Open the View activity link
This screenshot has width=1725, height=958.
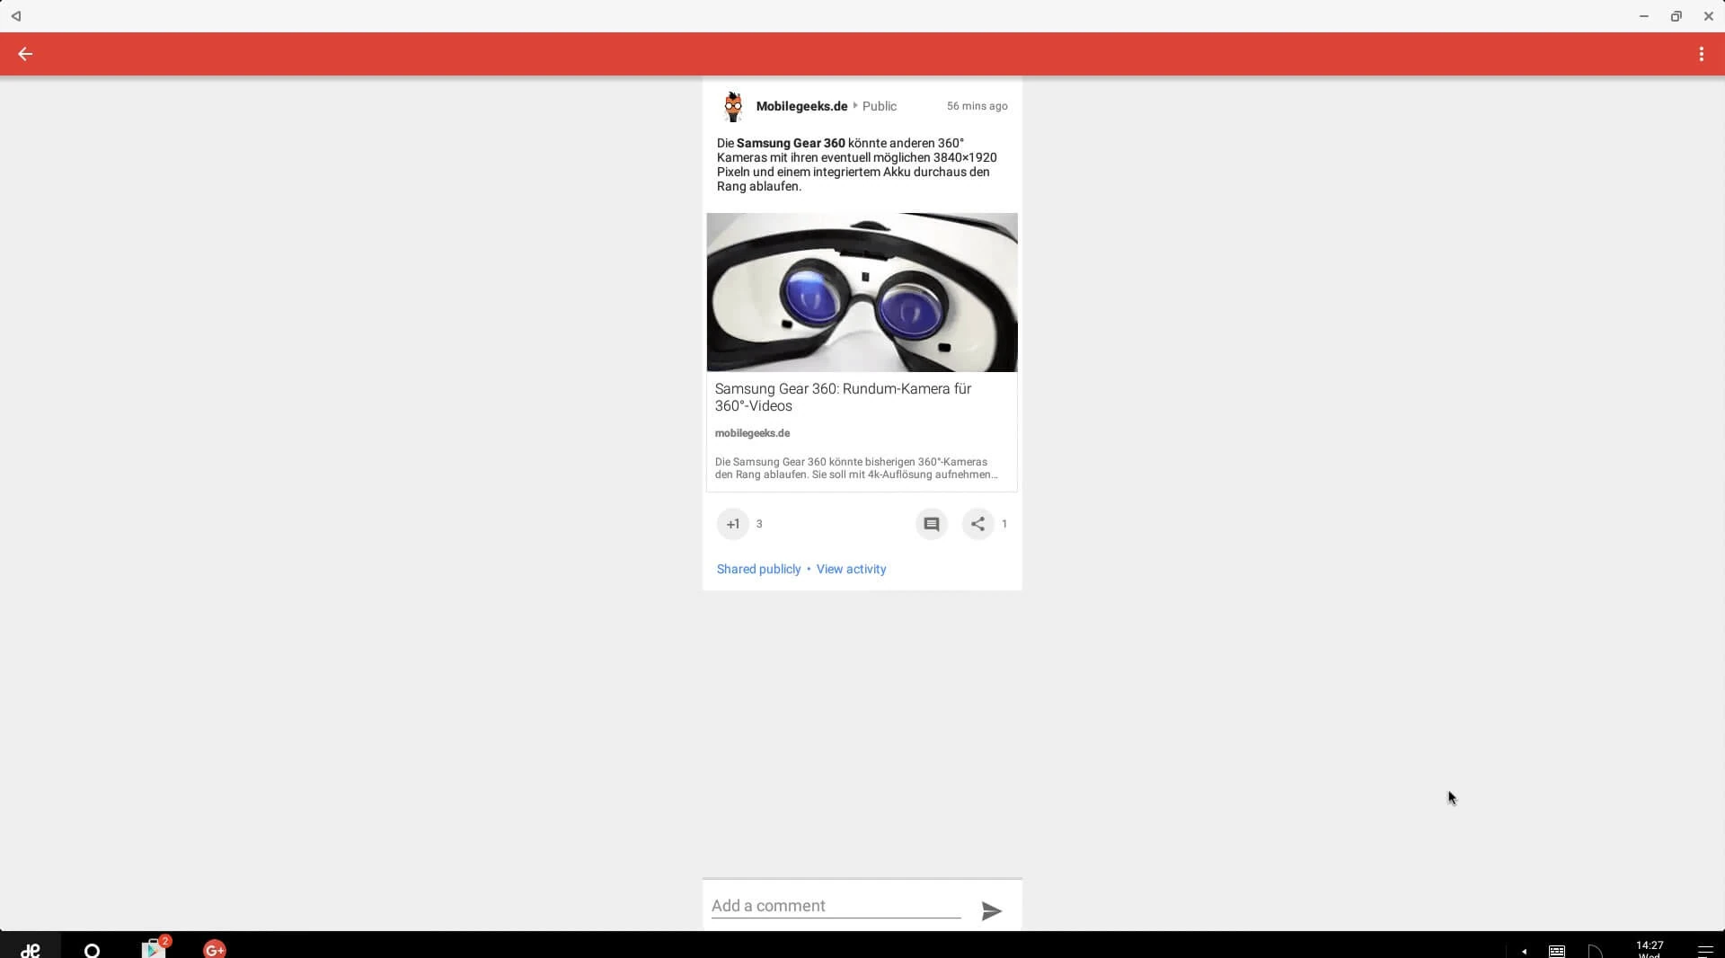pyautogui.click(x=851, y=569)
